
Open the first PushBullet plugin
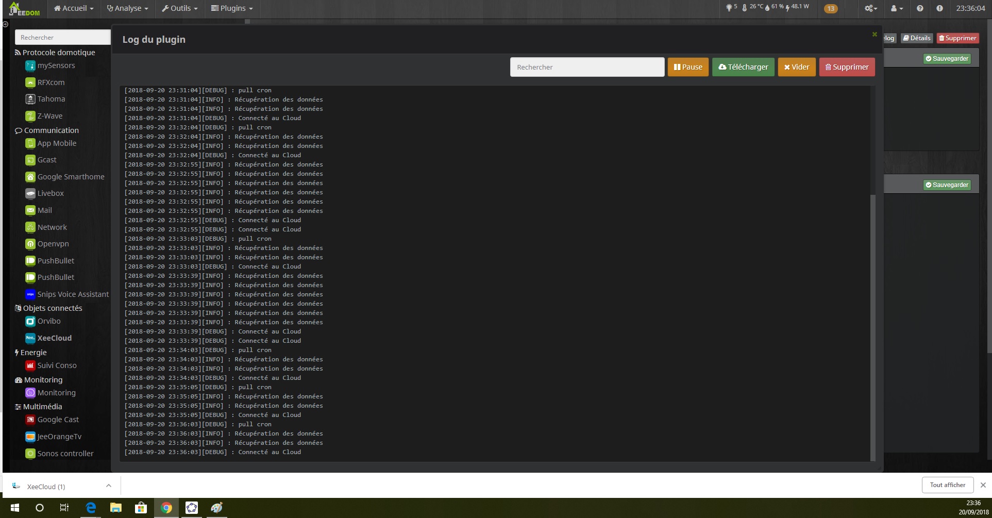(49, 261)
